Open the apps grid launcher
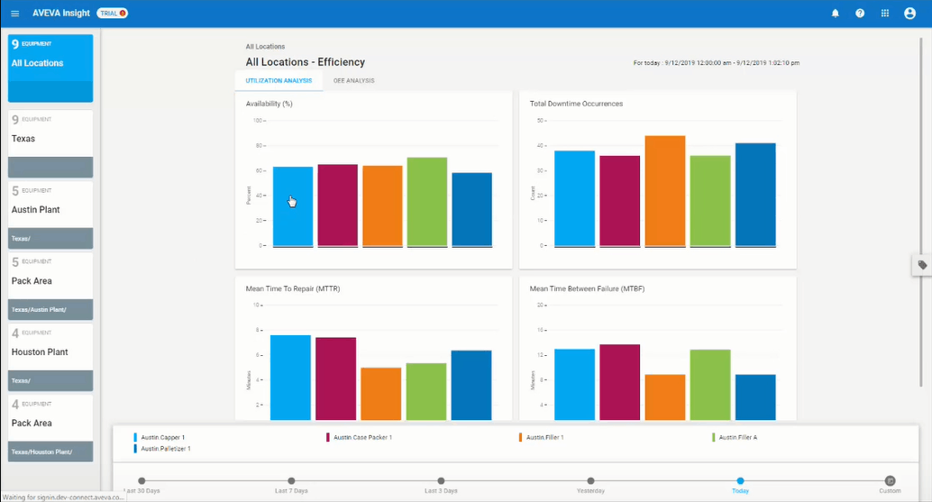932x502 pixels. [884, 14]
